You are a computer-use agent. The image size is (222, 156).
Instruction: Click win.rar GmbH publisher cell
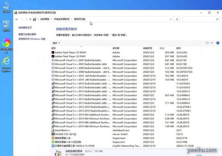click(120, 134)
